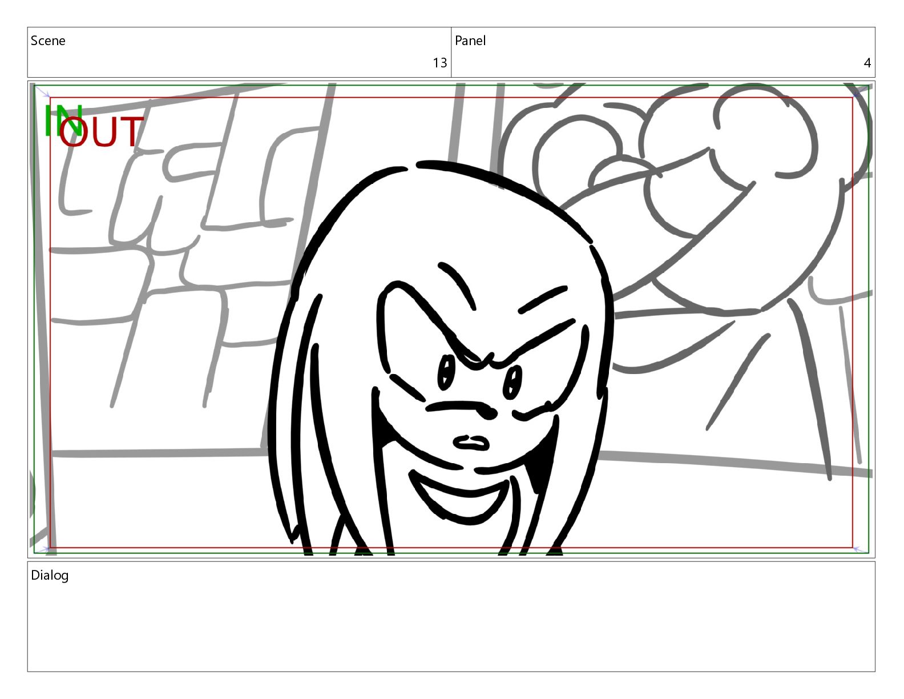The image size is (904, 699).
Task: Click the 'Dialog' label text
Action: click(50, 575)
